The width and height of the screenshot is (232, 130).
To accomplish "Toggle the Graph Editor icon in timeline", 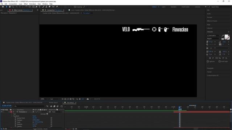I will pyautogui.click(x=62, y=106).
